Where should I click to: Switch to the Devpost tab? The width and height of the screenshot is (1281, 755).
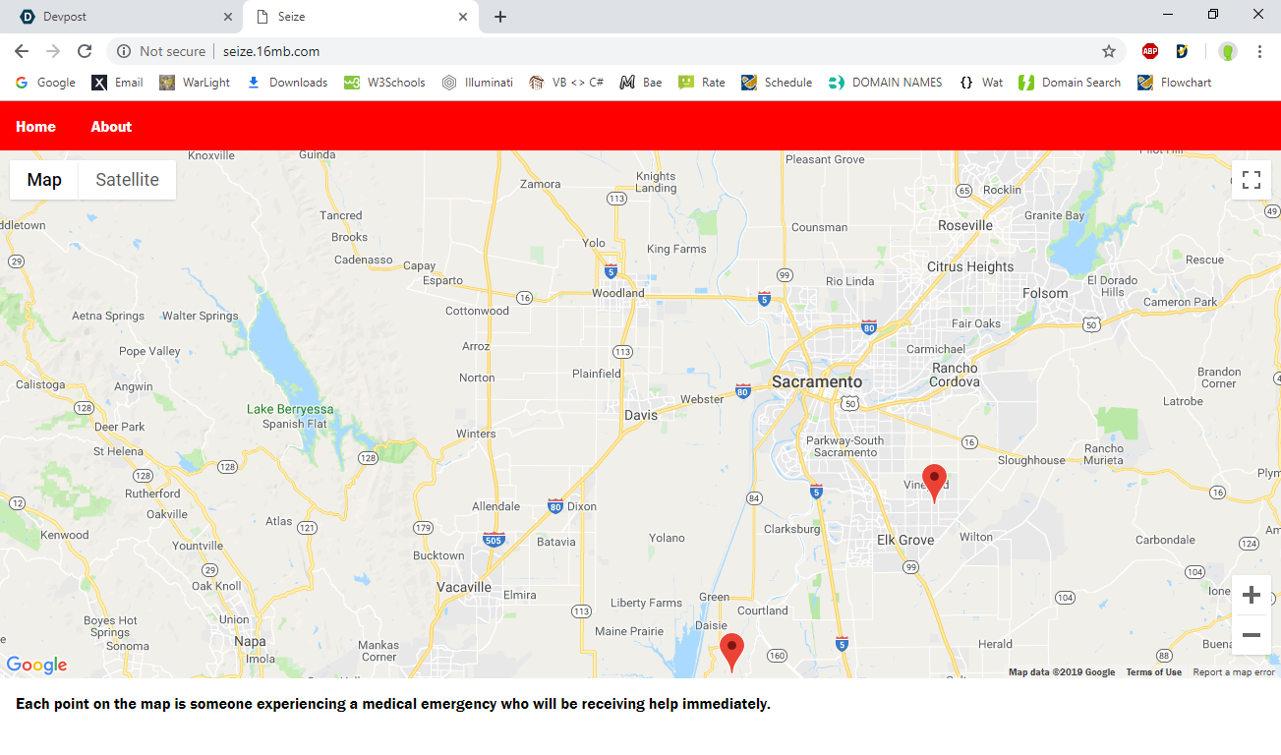point(123,17)
